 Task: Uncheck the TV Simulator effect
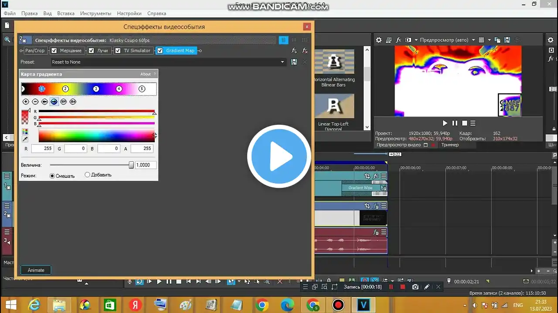tap(118, 51)
